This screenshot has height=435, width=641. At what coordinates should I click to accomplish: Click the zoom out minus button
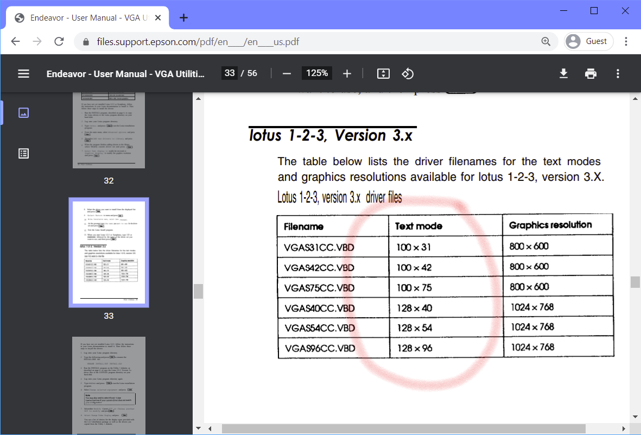click(287, 74)
